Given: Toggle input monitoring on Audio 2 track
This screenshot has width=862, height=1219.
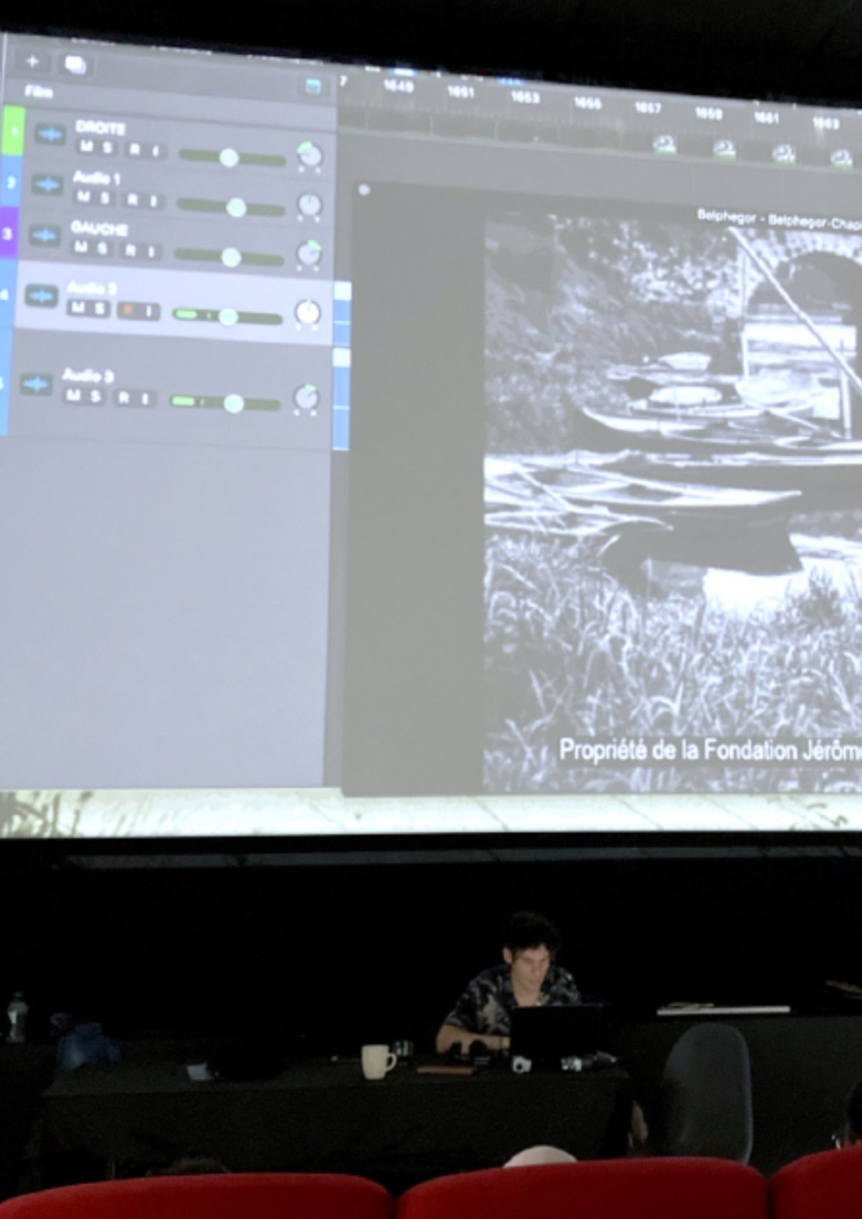Looking at the screenshot, I should (x=150, y=311).
